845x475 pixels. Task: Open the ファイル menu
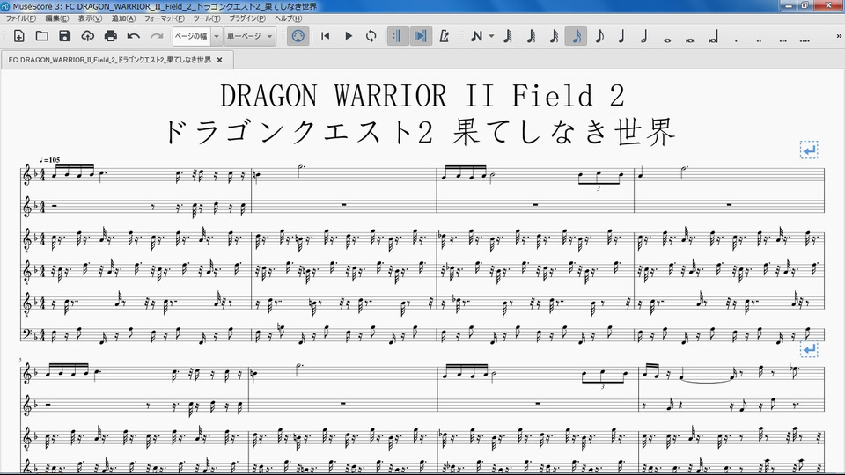pyautogui.click(x=21, y=18)
